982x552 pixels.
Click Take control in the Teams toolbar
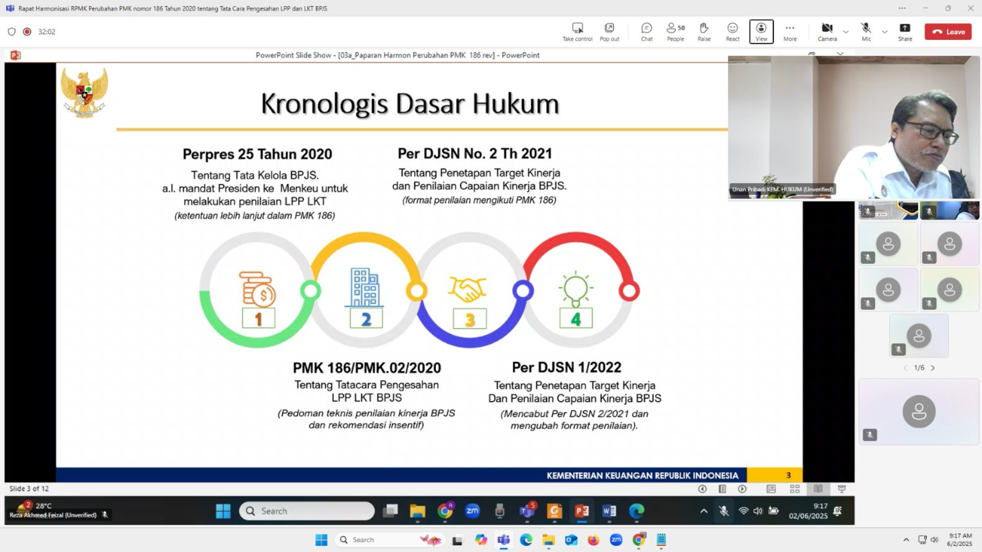[577, 32]
